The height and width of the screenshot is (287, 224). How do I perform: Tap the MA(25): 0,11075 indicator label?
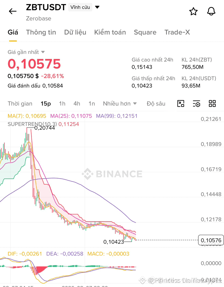[71, 116]
